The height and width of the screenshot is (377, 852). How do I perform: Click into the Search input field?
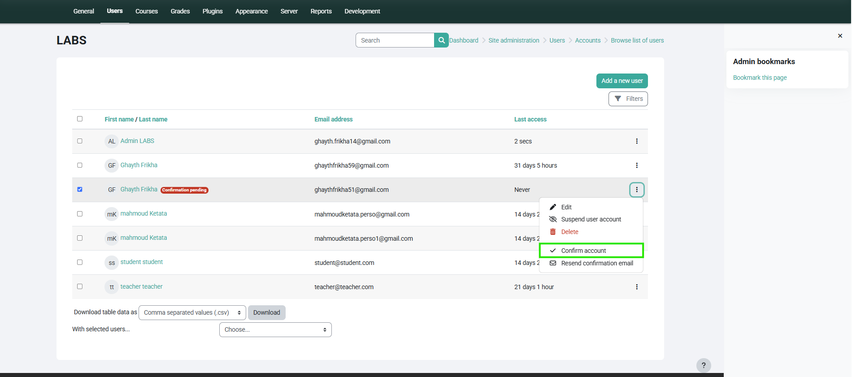[395, 40]
